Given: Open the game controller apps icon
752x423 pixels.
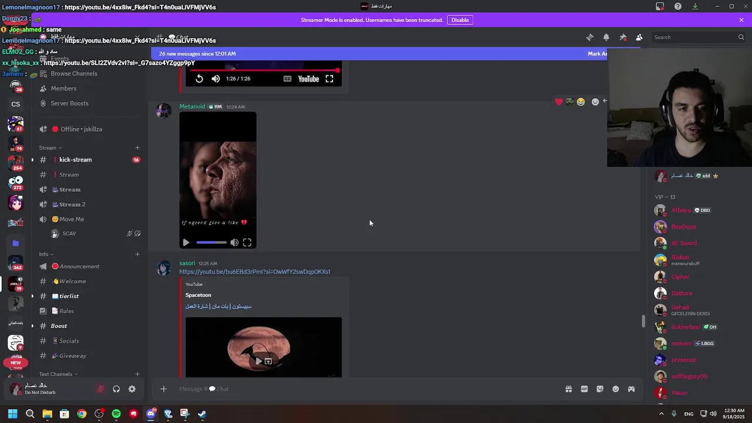Looking at the screenshot, I should [632, 389].
